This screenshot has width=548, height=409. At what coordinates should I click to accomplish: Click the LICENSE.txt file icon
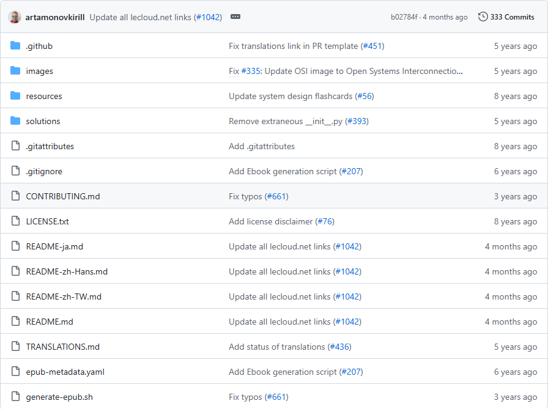point(15,221)
